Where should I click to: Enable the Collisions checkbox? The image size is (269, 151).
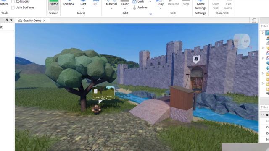point(13,2)
